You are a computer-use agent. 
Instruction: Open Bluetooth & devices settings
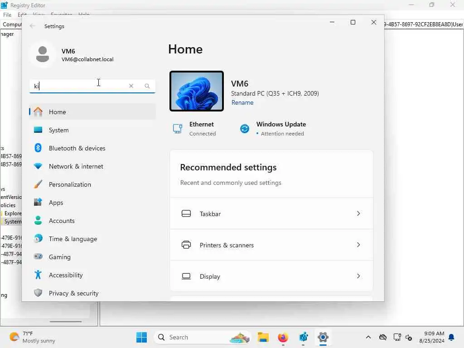click(92, 148)
